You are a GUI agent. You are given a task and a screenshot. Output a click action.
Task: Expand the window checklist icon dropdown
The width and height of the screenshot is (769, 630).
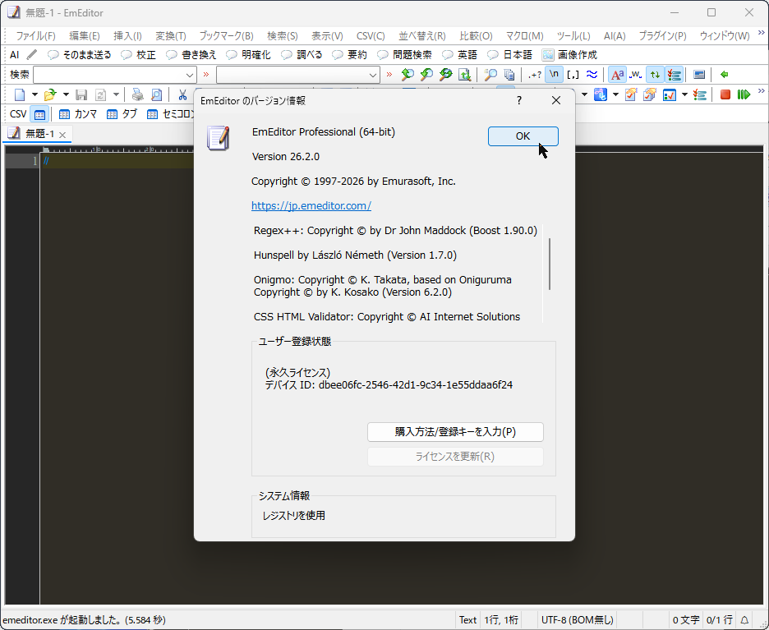point(684,94)
